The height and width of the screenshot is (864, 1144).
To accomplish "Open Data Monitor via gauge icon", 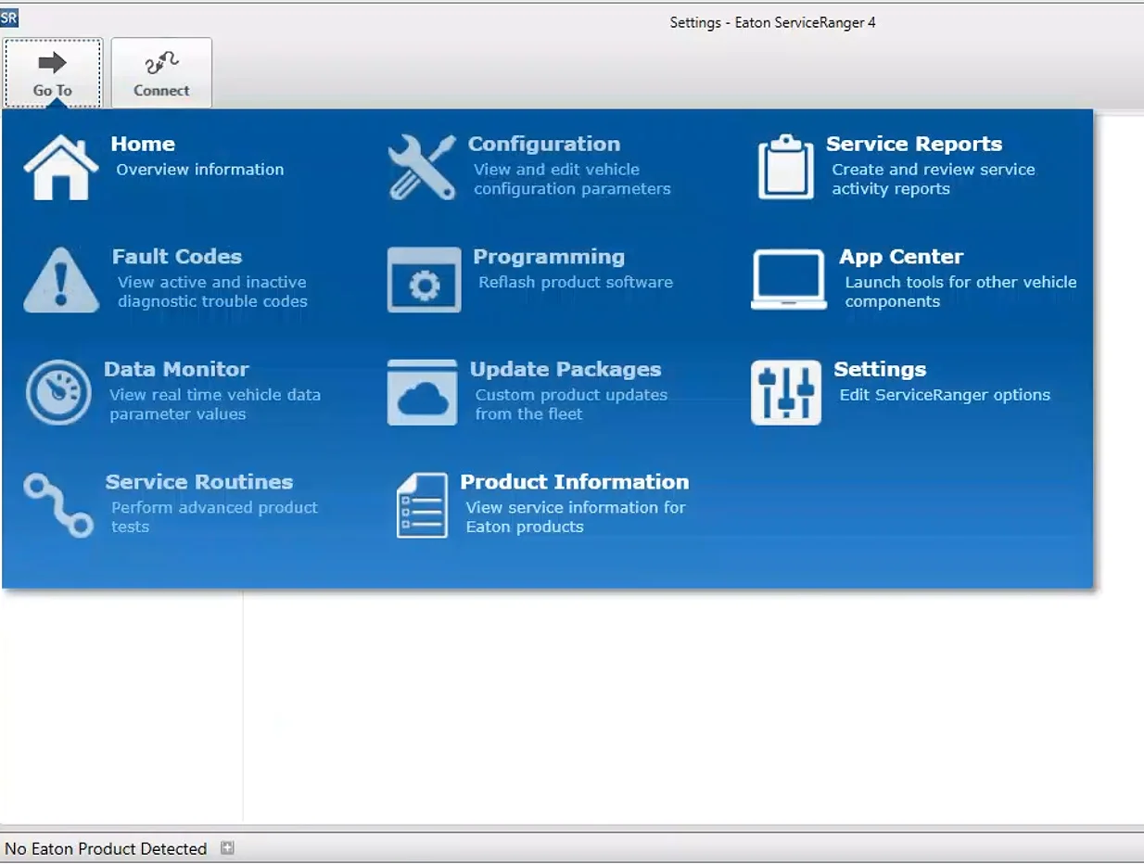I will coord(58,392).
